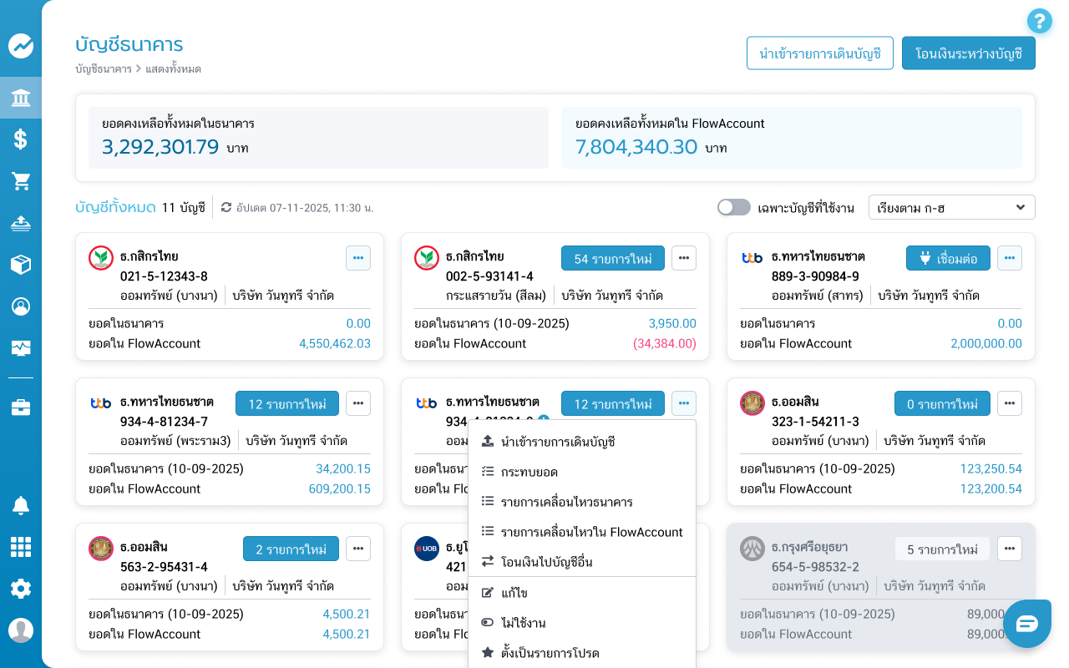The image size is (1069, 668).
Task: Click the notifications bell icon
Action: tap(21, 505)
